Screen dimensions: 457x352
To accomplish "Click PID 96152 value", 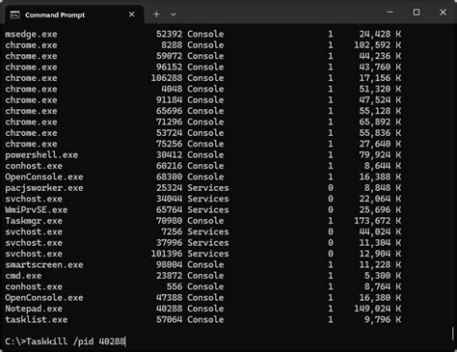I will (x=169, y=67).
